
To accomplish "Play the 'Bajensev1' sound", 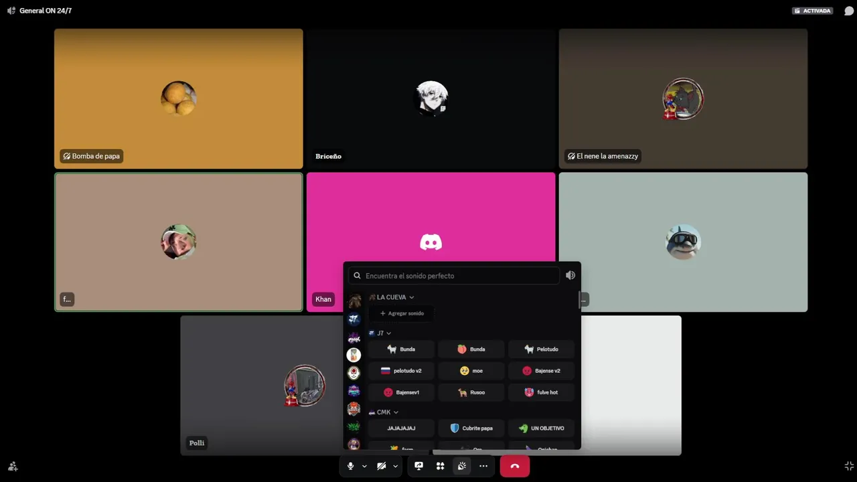I will click(x=402, y=392).
